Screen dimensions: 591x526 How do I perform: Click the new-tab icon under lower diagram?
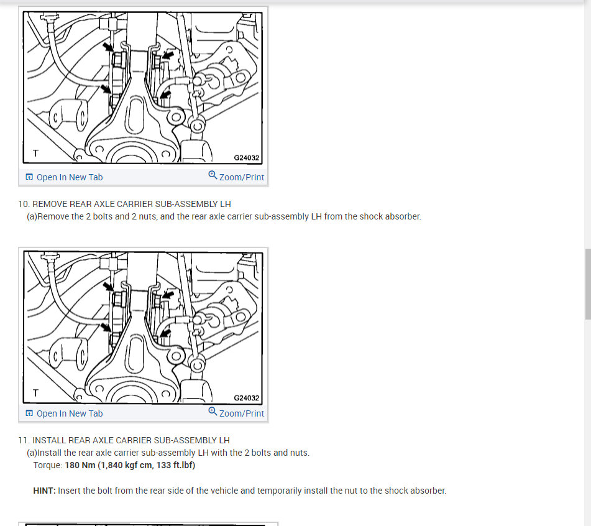coord(29,413)
